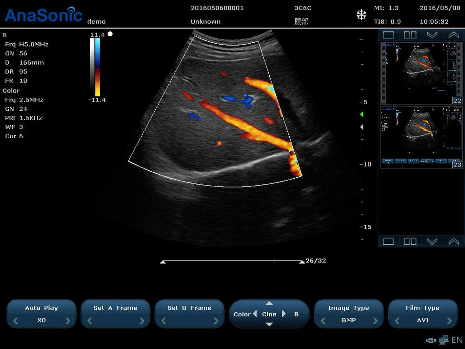Click the snowflake freeze icon
Screen dimensions: 465x349
361,15
